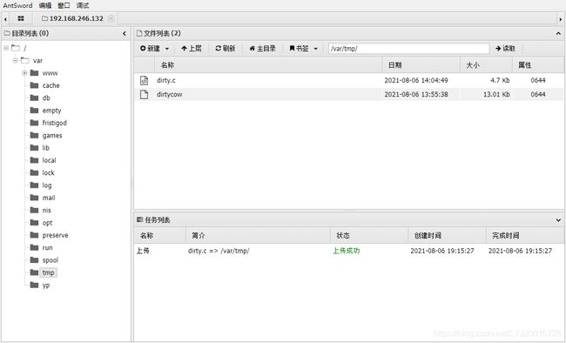Image resolution: width=566 pixels, height=343 pixels.
Task: Click the preserve folder icon
Action: pos(34,235)
